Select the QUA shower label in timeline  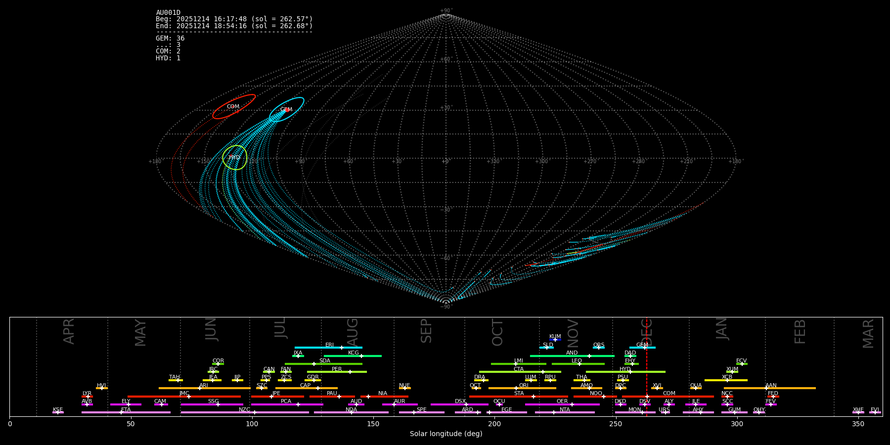(x=696, y=386)
